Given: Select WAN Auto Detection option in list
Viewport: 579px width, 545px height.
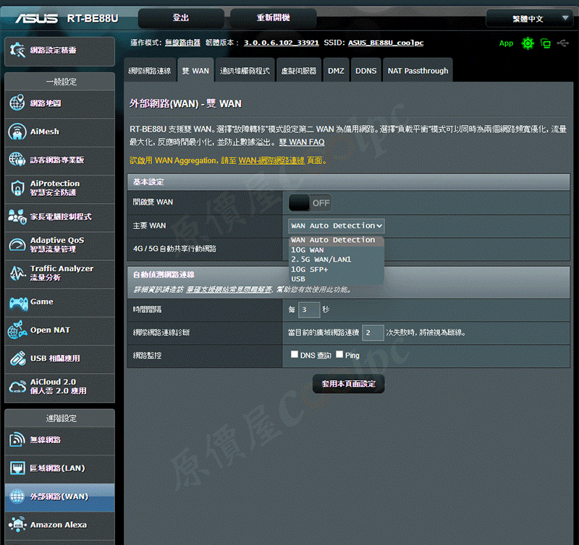Looking at the screenshot, I should [x=336, y=240].
